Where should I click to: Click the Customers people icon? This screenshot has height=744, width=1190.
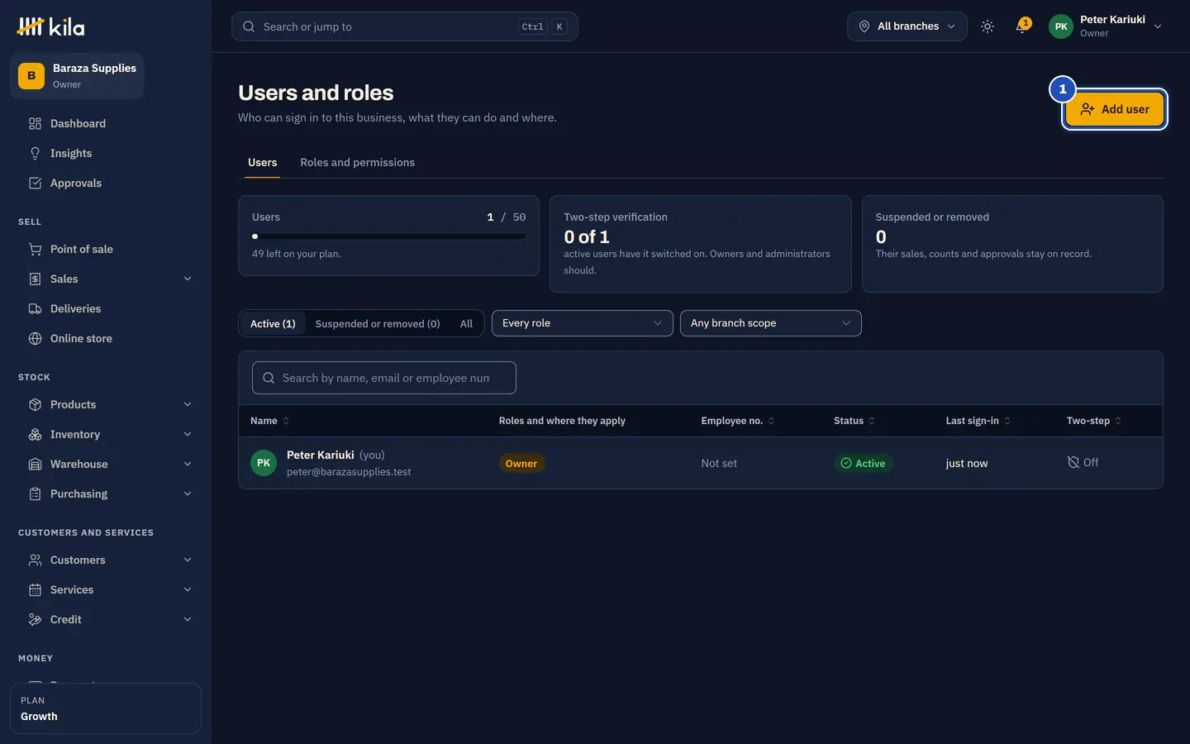35,560
